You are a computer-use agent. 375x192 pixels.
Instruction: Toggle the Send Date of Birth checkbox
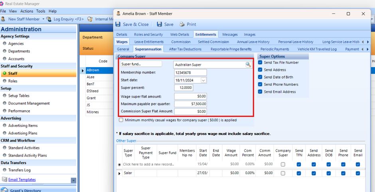[260, 77]
